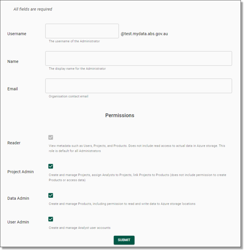Toggle the User Admin checkbox off
The width and height of the screenshot is (244, 250).
tap(50, 219)
